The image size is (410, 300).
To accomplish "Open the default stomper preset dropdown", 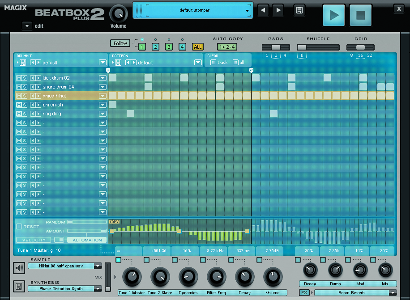I will pos(248,10).
